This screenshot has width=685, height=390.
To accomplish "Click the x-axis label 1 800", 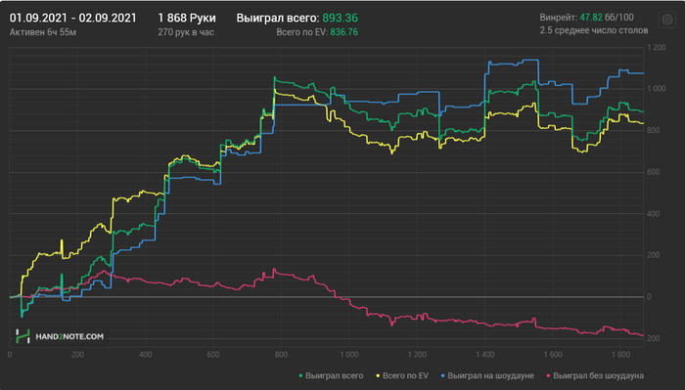I will 620,355.
